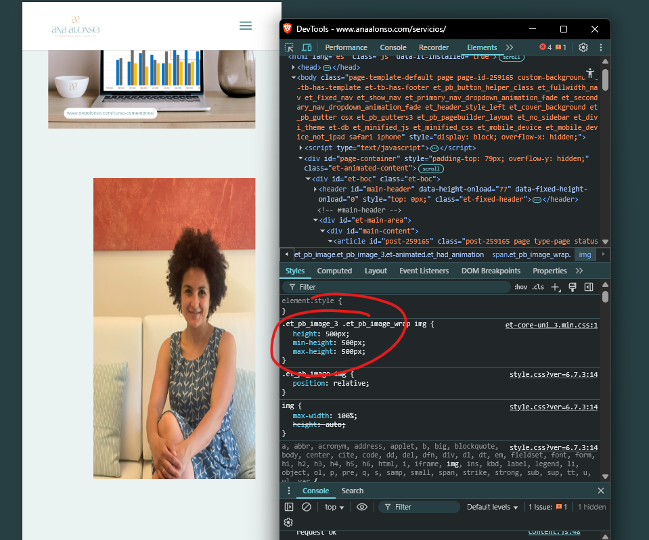Open DevTools settings gear
The height and width of the screenshot is (540, 649).
[583, 47]
